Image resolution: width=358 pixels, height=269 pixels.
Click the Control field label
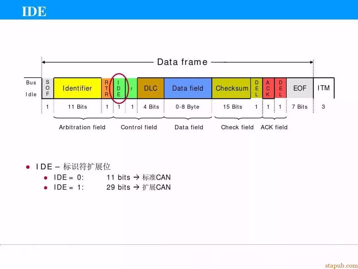[139, 127]
